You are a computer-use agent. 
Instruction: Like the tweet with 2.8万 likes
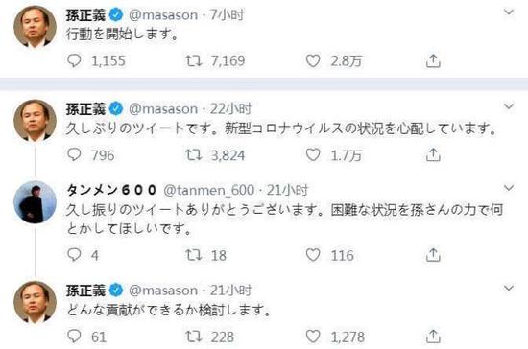313,60
